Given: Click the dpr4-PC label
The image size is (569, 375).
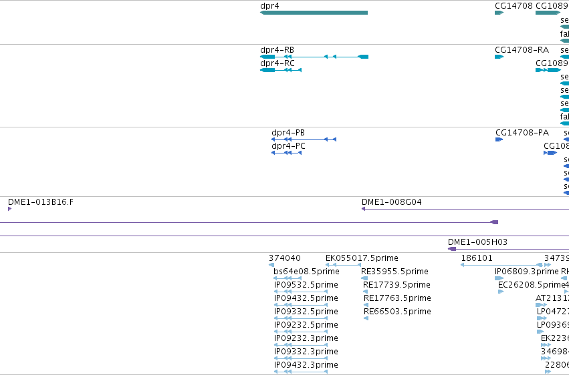Looking at the screenshot, I should (x=288, y=146).
